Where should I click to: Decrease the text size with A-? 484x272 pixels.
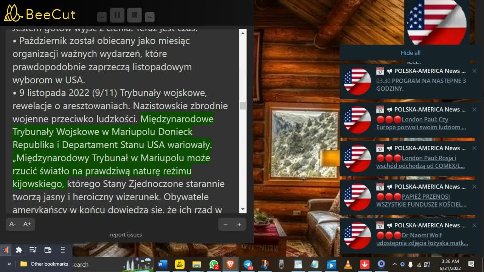(12, 224)
